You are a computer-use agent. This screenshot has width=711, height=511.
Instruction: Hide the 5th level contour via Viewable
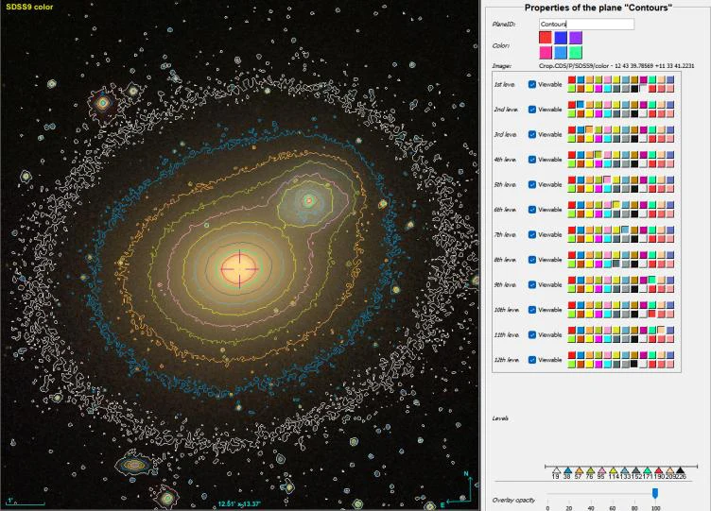pyautogui.click(x=532, y=184)
